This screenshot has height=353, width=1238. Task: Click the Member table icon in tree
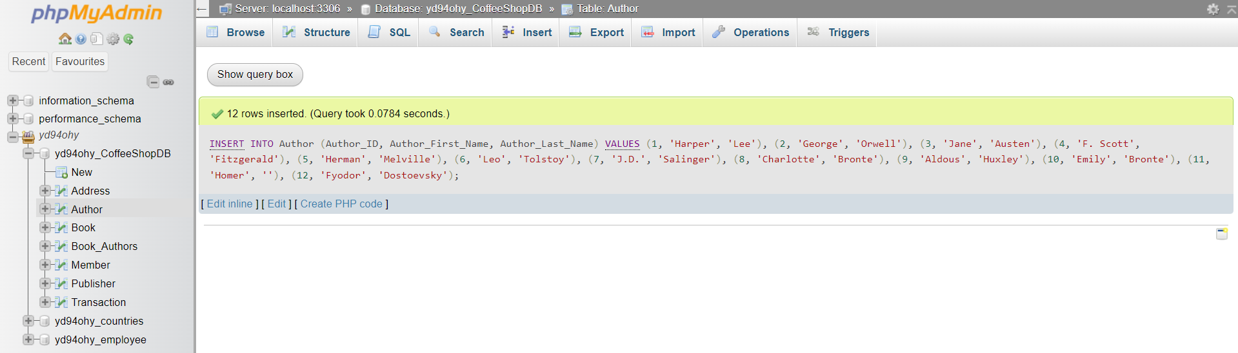[x=62, y=265]
